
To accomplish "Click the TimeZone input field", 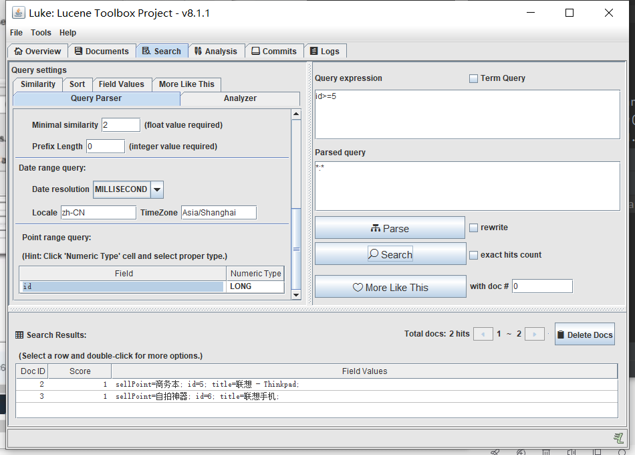I will [x=219, y=213].
